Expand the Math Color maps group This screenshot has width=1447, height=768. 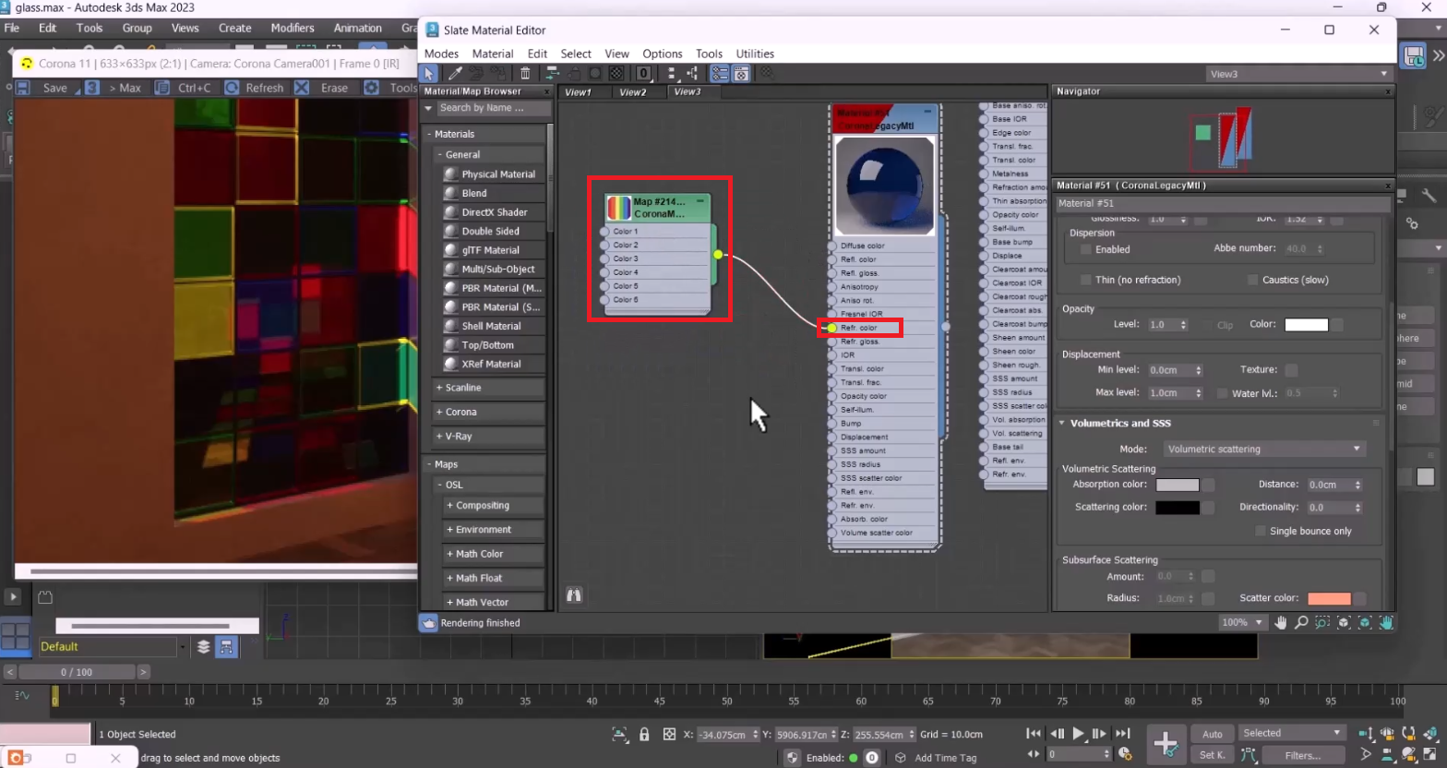(x=479, y=554)
